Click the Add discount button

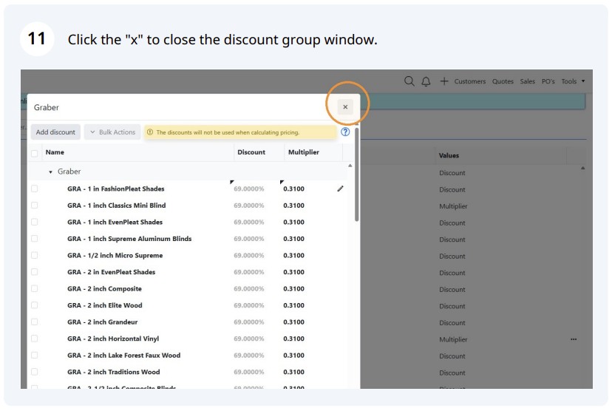pyautogui.click(x=55, y=132)
